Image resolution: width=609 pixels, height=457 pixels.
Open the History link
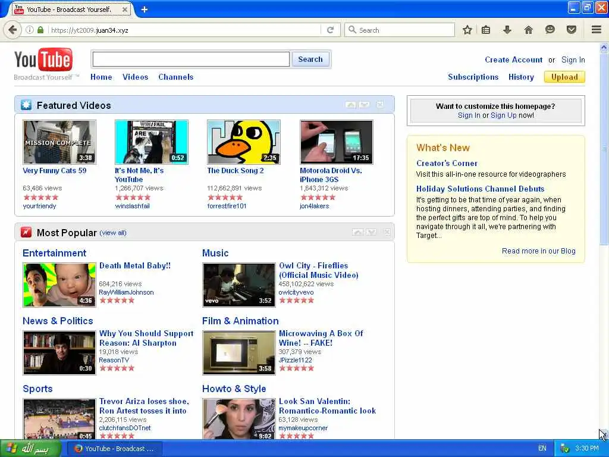coord(521,77)
